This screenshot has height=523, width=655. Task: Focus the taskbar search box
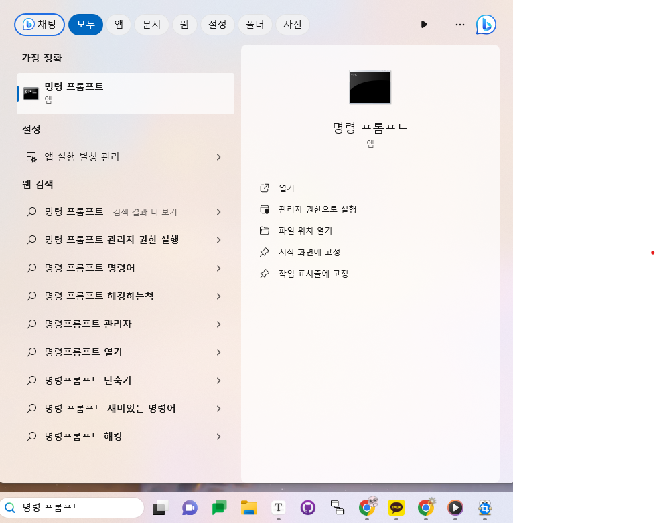tap(72, 508)
